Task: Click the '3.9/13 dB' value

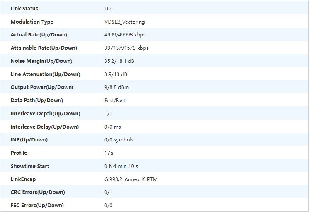Action: tap(116, 74)
